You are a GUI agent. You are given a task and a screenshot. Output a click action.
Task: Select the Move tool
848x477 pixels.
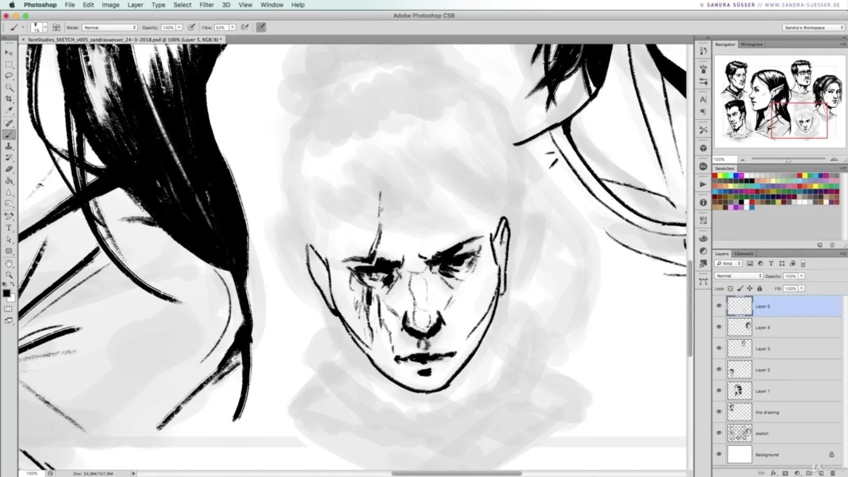9,52
